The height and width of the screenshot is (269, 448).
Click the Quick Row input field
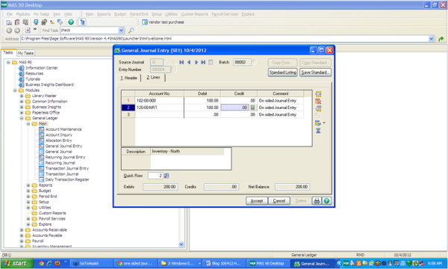(155, 176)
